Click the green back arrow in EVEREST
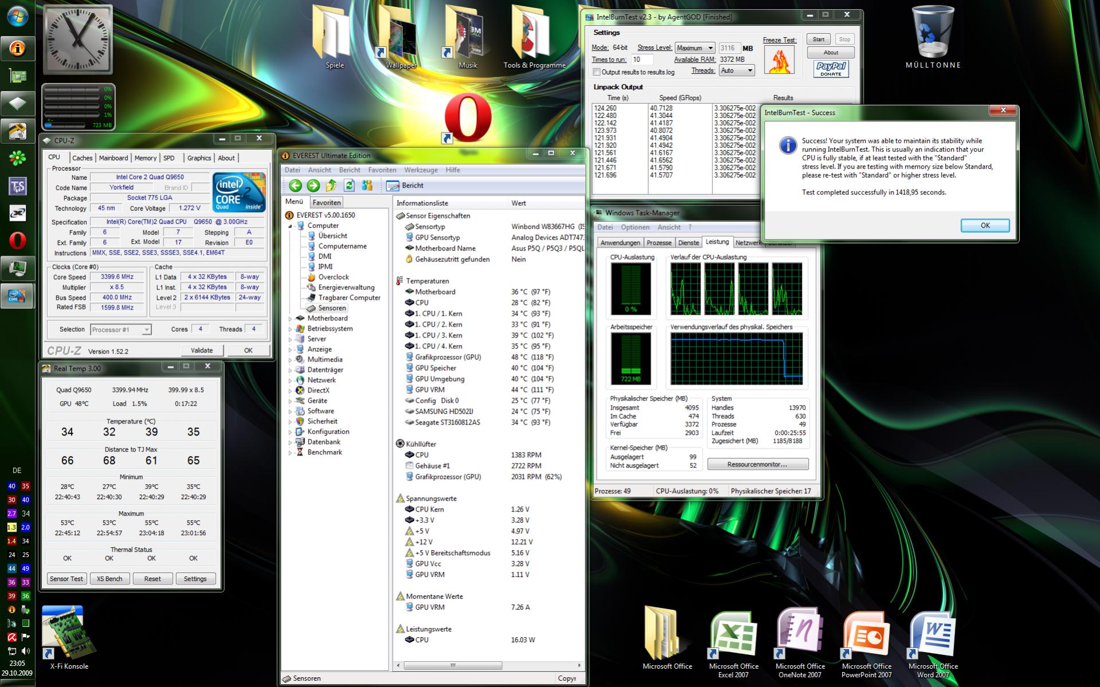Viewport: 1100px width, 687px height. click(x=295, y=185)
